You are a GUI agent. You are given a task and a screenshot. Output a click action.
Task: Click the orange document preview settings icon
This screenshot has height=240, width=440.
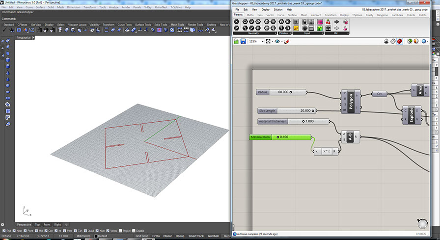click(x=416, y=41)
